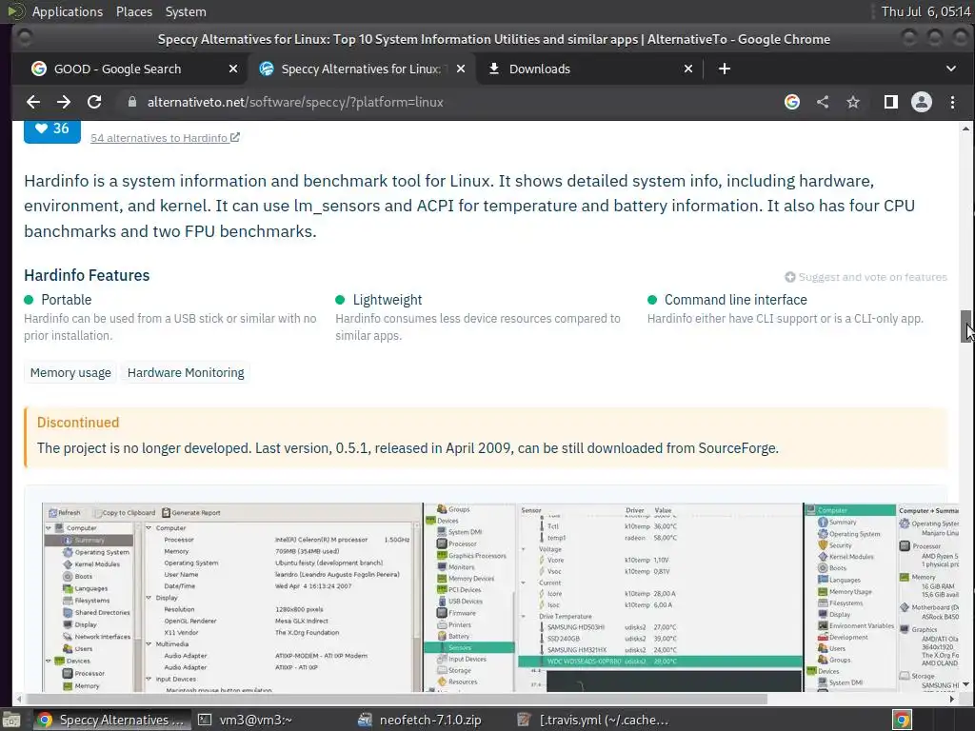Viewport: 975px width, 731px height.
Task: Click the clock showing Thu Jul 6
Action: [925, 11]
